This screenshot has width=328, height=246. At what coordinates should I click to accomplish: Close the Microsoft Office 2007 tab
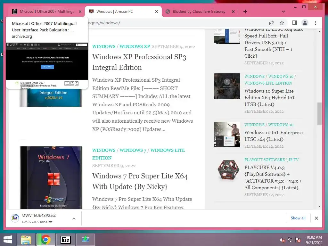click(80, 12)
